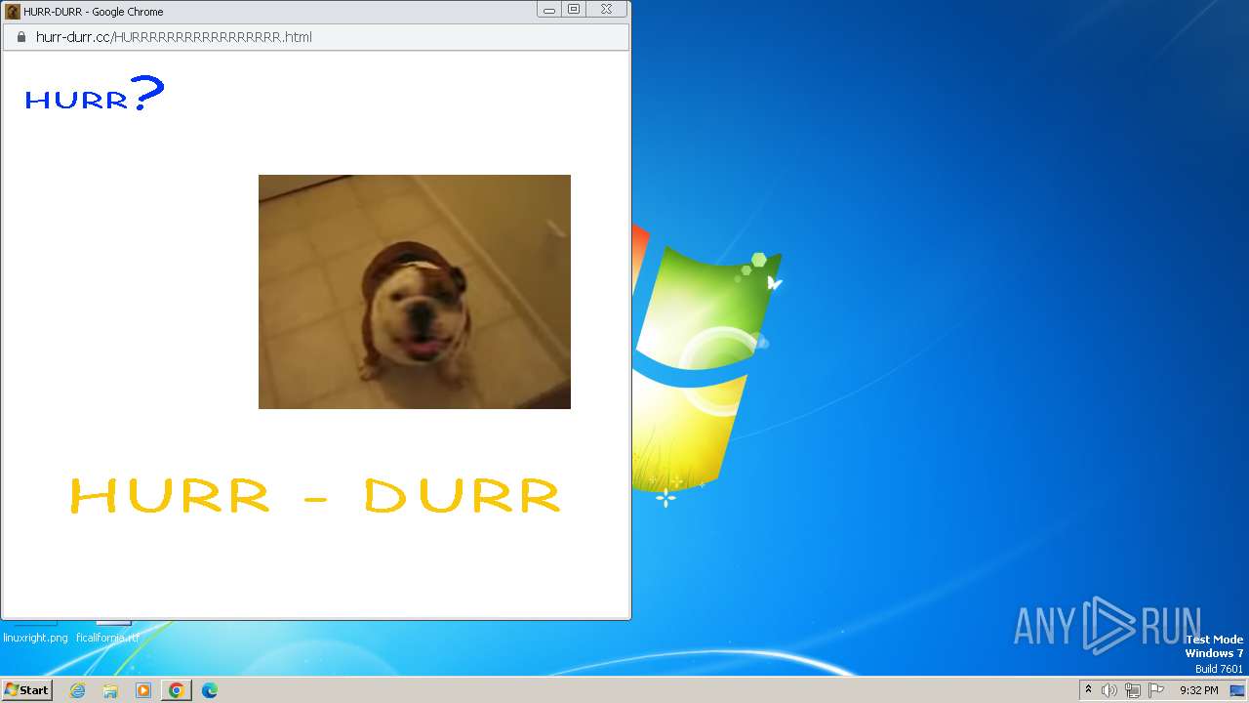This screenshot has width=1249, height=703.
Task: Launch Internet Explorer from taskbar
Action: 78,690
